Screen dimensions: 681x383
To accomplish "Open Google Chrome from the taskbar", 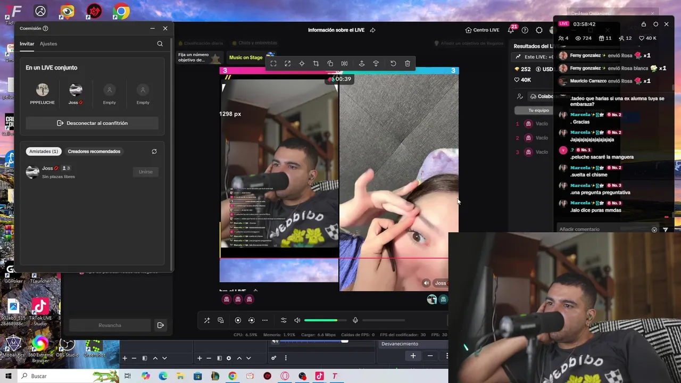I will pyautogui.click(x=232, y=376).
